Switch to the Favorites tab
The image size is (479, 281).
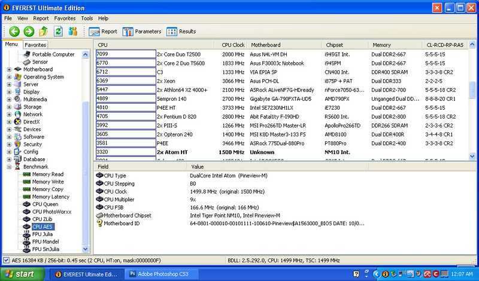[x=35, y=45]
